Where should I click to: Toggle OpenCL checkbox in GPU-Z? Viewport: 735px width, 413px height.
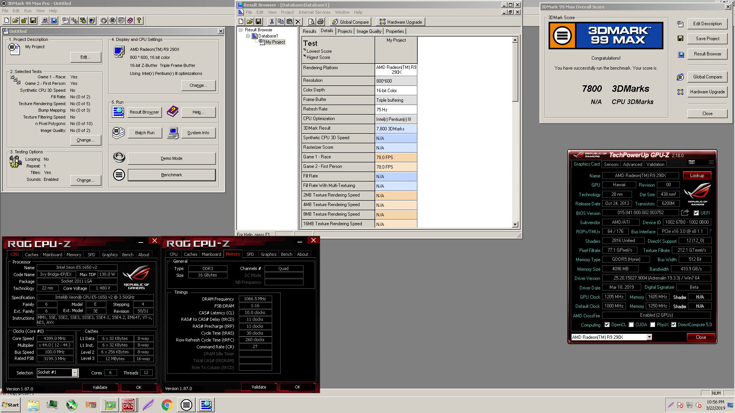pyautogui.click(x=607, y=325)
